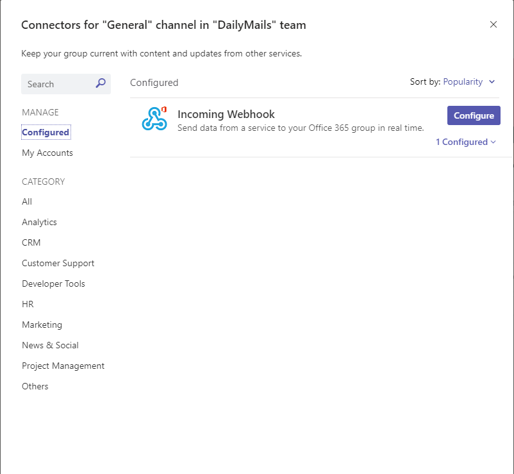
Task: Select the CRM category
Action: click(31, 242)
